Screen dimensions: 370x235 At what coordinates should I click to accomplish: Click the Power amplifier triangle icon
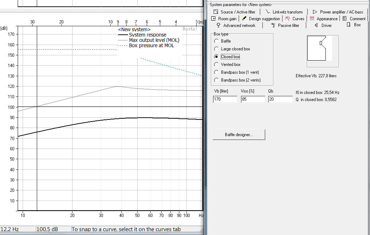tap(315, 12)
